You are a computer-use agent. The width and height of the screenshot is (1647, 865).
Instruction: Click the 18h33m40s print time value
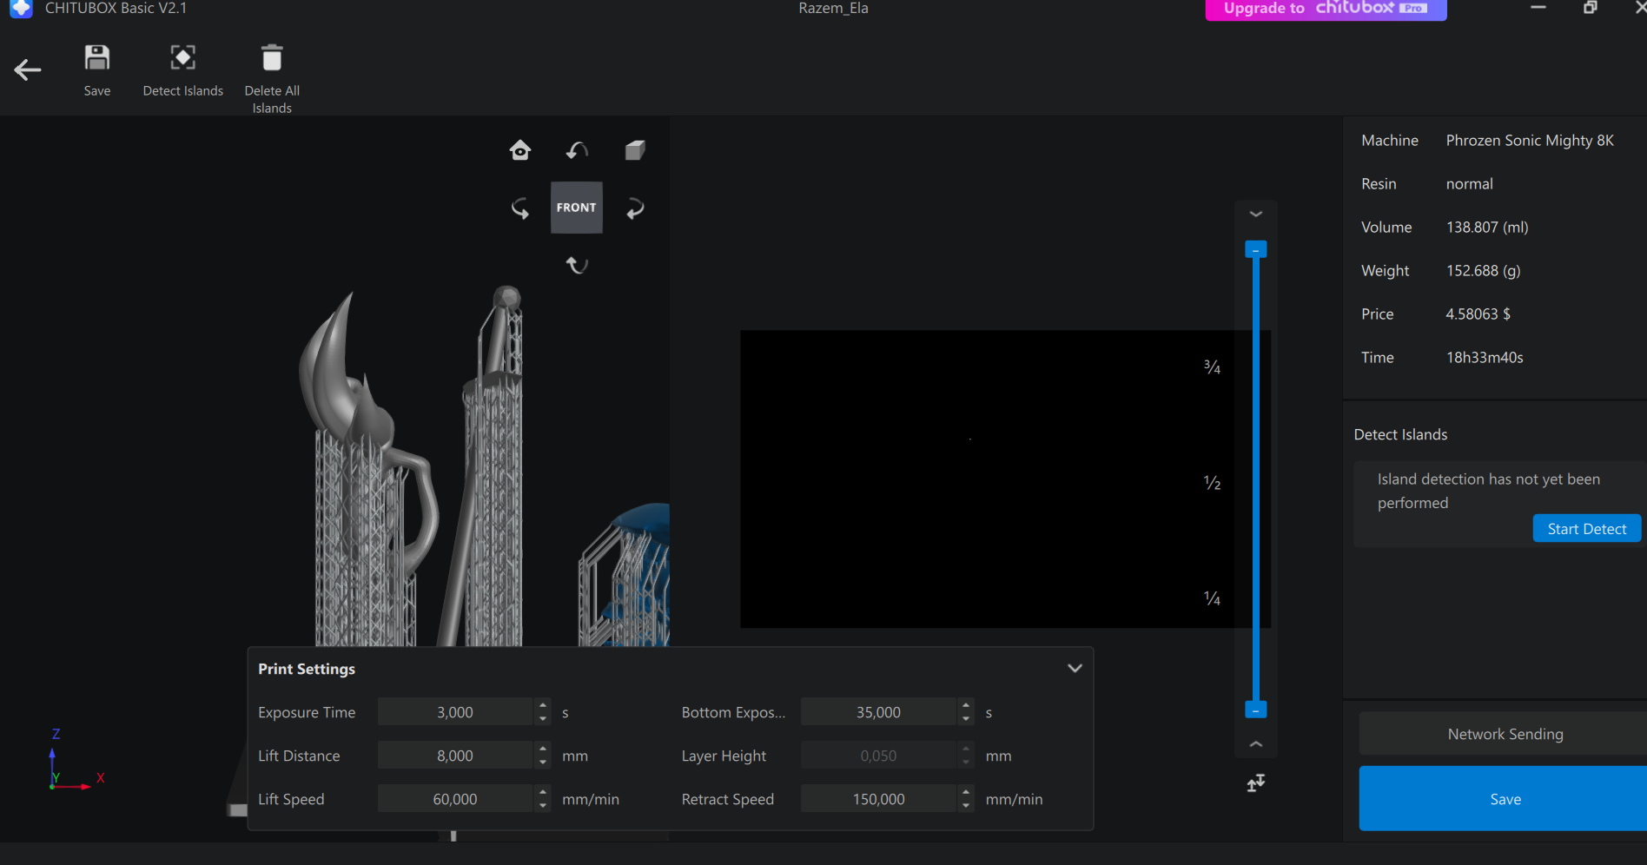pos(1485,358)
